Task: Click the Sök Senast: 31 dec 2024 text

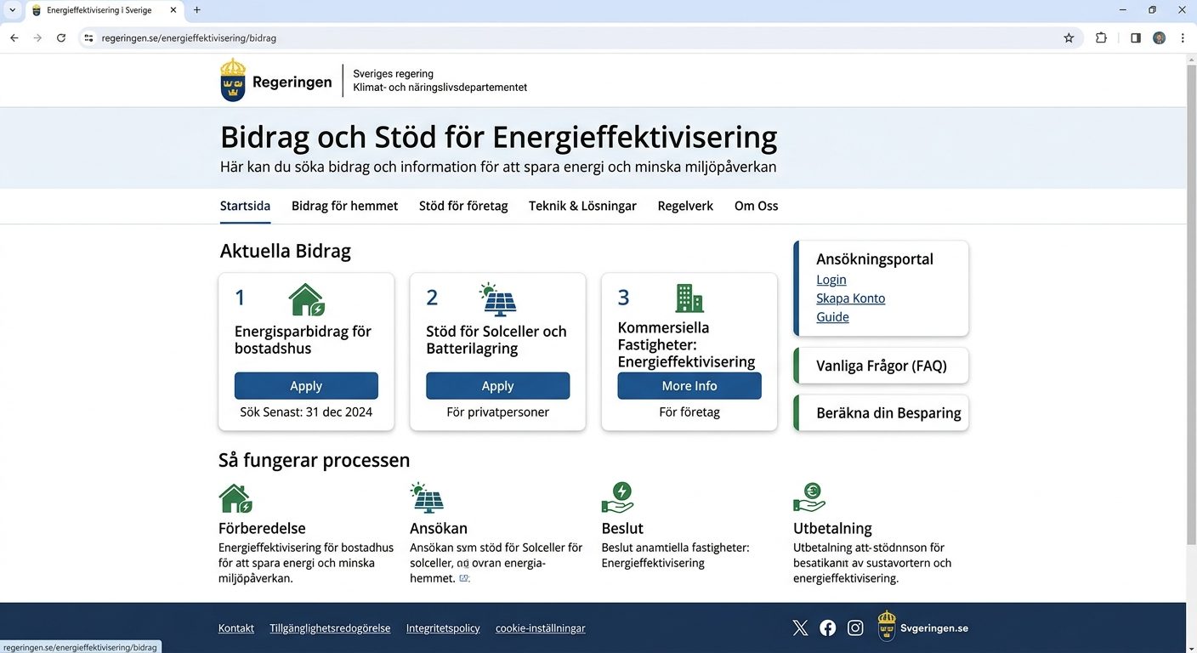Action: 306,412
